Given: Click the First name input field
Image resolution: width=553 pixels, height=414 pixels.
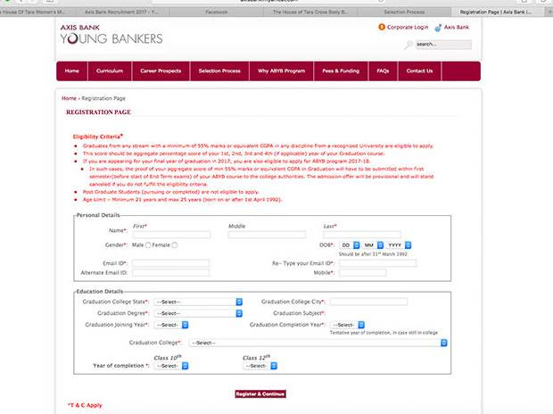Looking at the screenshot, I should 172,235.
